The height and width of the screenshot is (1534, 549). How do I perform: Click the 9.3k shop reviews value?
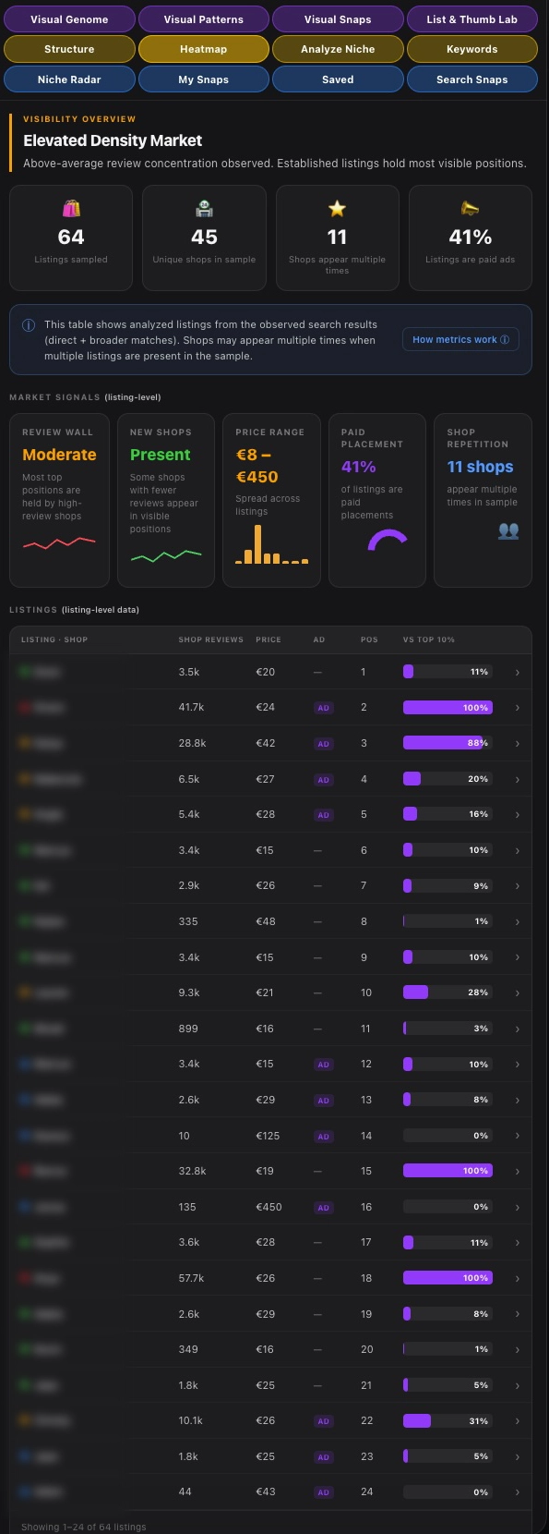point(189,992)
